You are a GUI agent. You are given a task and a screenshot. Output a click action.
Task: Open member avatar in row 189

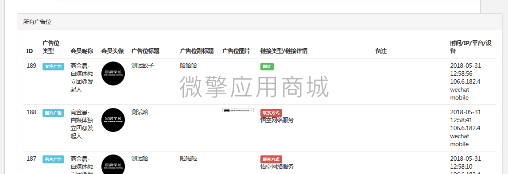[113, 73]
